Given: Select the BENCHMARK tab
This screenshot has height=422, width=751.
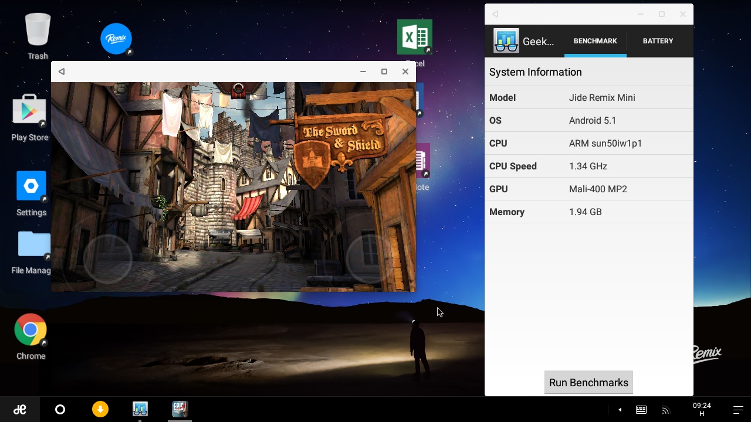Looking at the screenshot, I should (595, 41).
